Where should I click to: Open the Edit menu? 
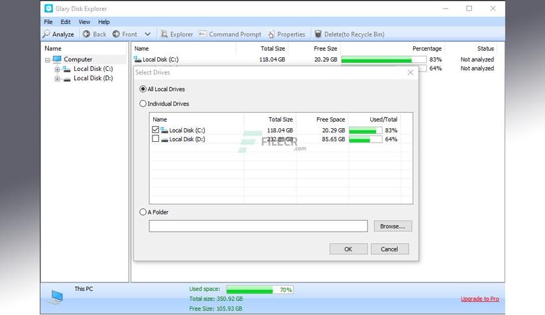(65, 22)
